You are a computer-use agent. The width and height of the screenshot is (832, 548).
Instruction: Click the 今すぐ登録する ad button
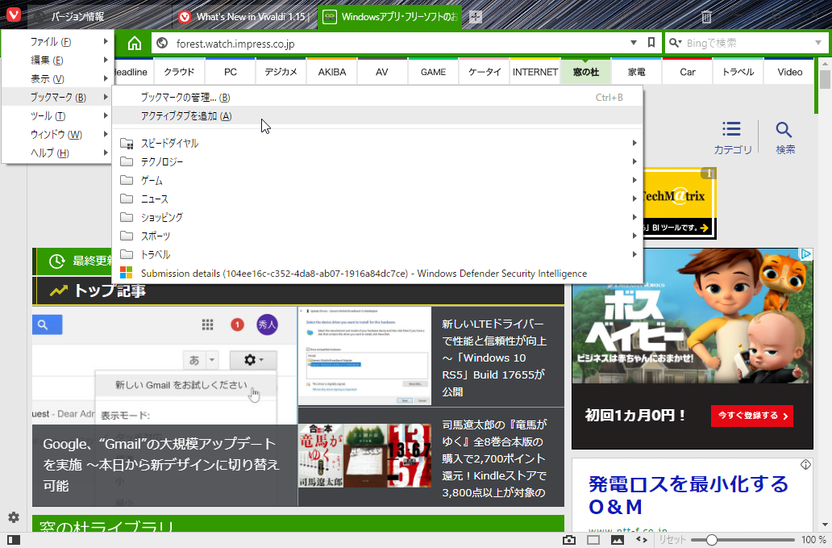pos(752,416)
